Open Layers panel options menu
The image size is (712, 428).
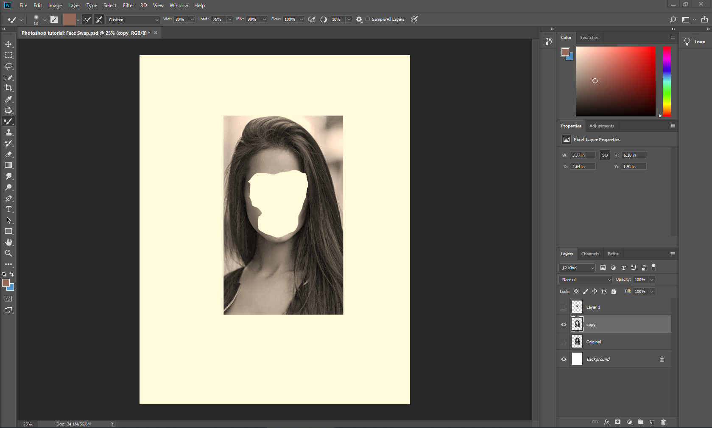[x=673, y=254]
